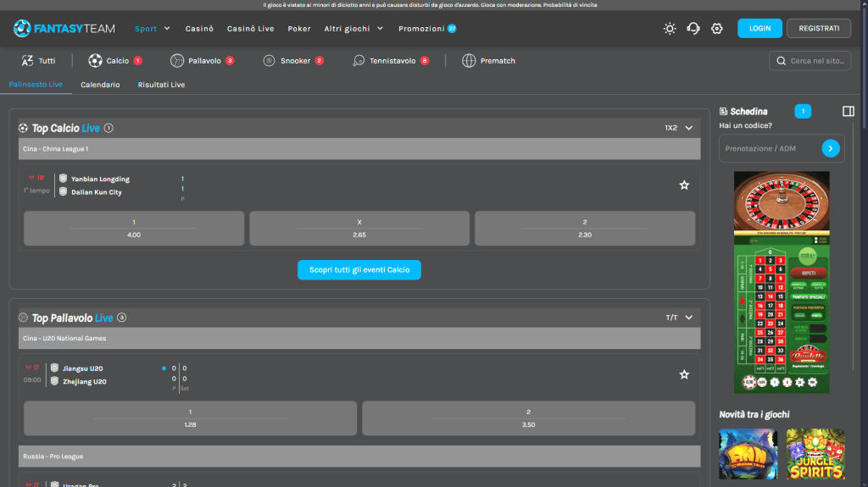
Task: Open the FantasyTeam logo home link
Action: (64, 28)
